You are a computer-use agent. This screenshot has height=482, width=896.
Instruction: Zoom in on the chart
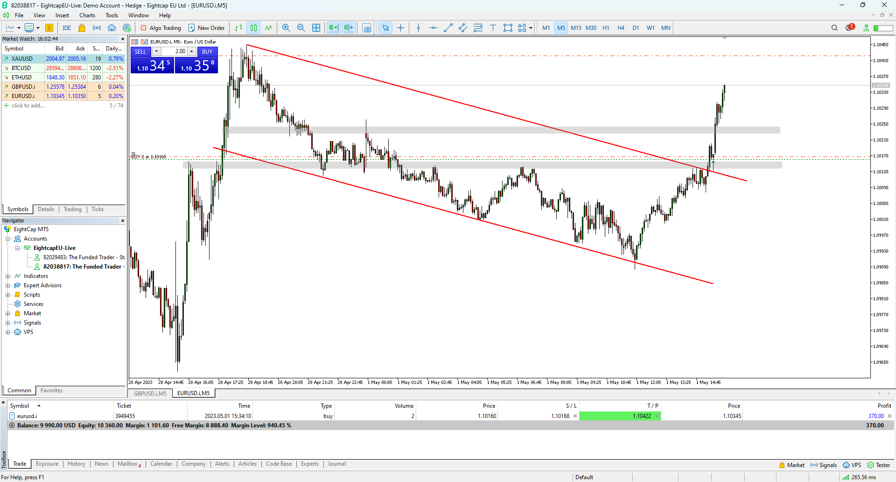(x=286, y=28)
